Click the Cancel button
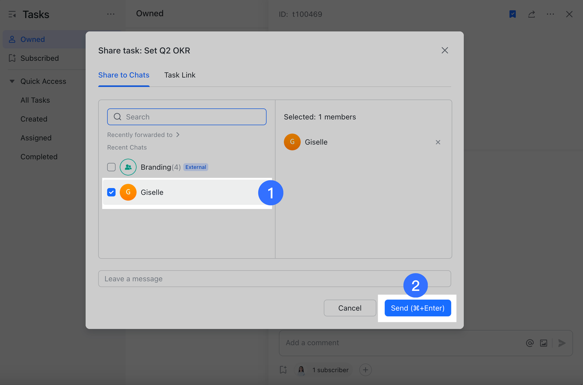 point(350,308)
